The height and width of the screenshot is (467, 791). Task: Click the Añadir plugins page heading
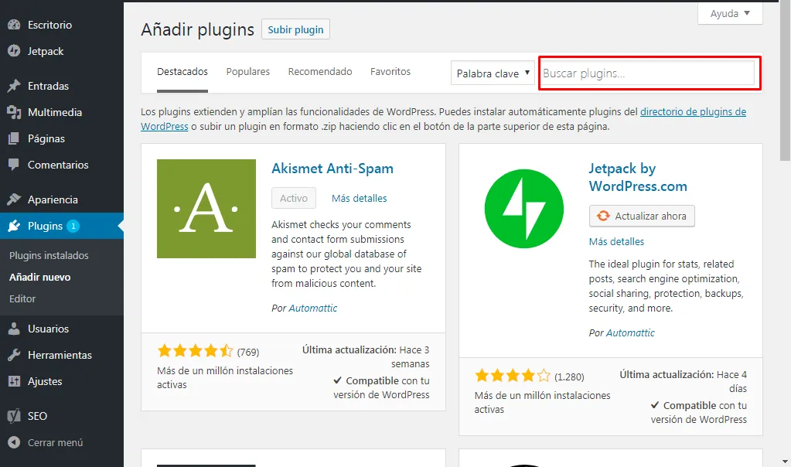197,29
